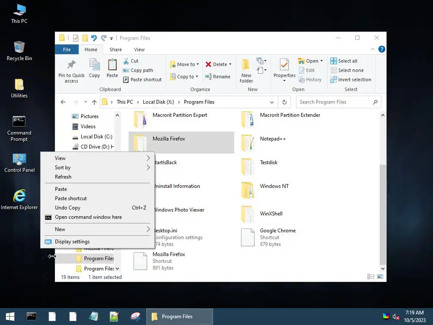Click the file list vertical scrollbar thumb

tap(382, 214)
